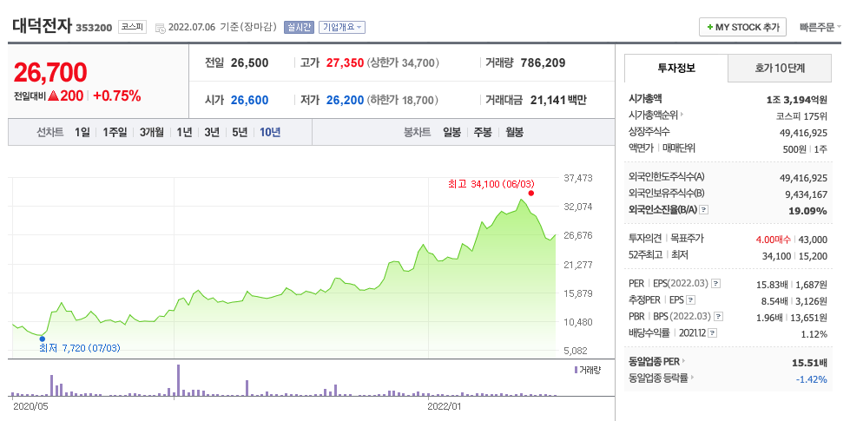Click the -1.42% sector change value
This screenshot has width=850, height=421.
coord(812,379)
